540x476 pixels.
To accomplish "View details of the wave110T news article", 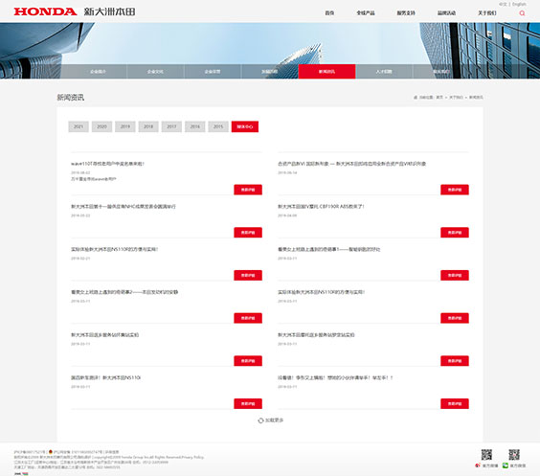I will 248,190.
